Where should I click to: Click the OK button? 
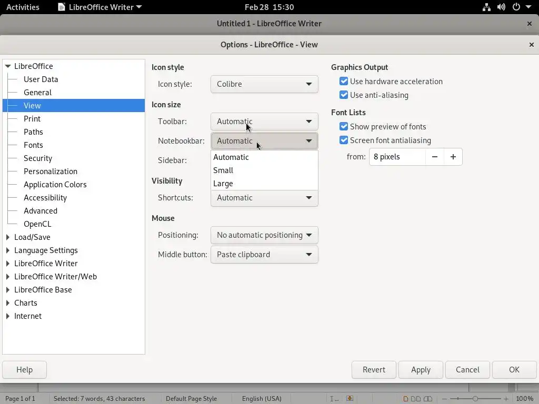[x=514, y=370]
